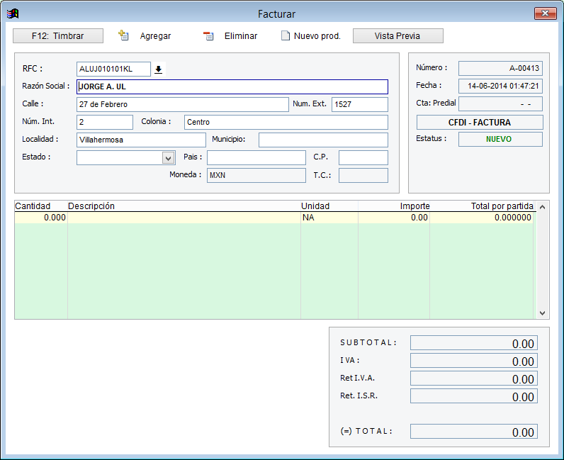564x460 pixels.
Task: Close the Facturar window
Action: [544, 13]
